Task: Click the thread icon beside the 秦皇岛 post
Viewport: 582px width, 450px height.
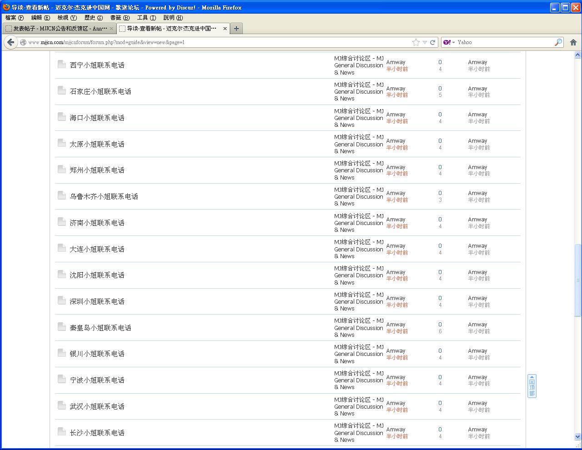Action: tap(62, 327)
